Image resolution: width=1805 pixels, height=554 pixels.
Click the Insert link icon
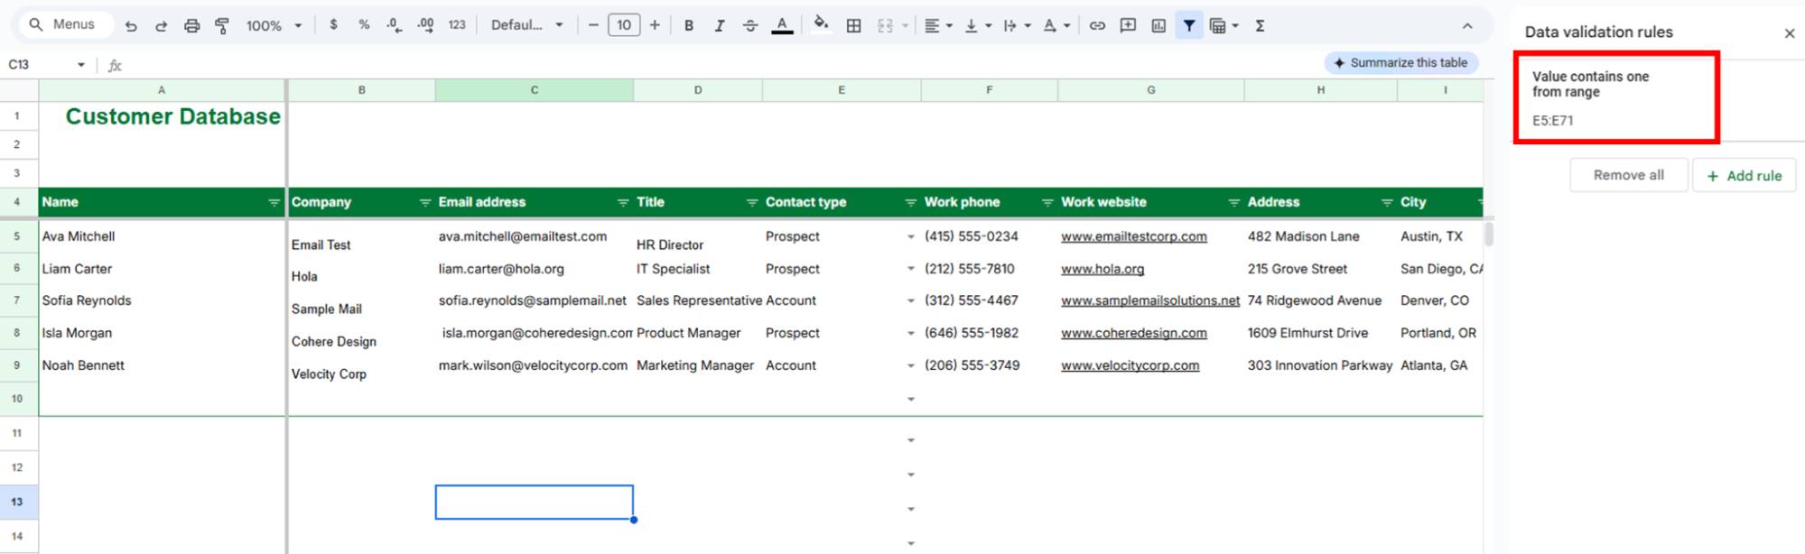[1097, 25]
